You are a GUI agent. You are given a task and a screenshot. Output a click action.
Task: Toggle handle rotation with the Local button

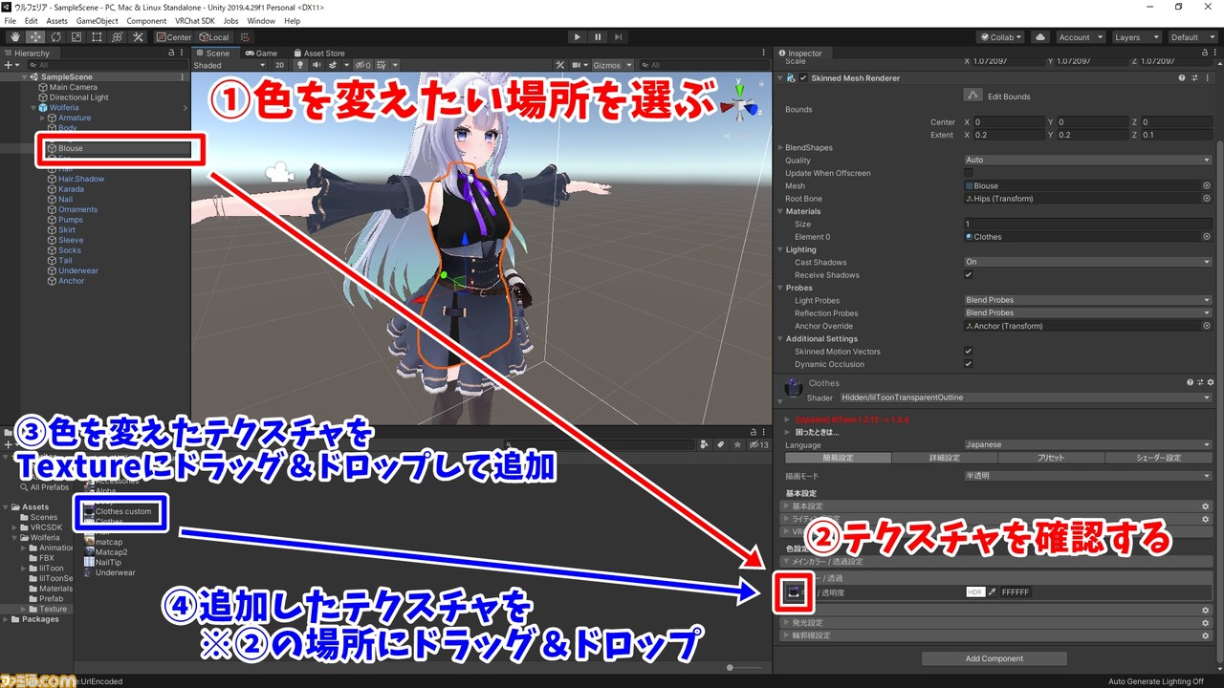pos(214,37)
